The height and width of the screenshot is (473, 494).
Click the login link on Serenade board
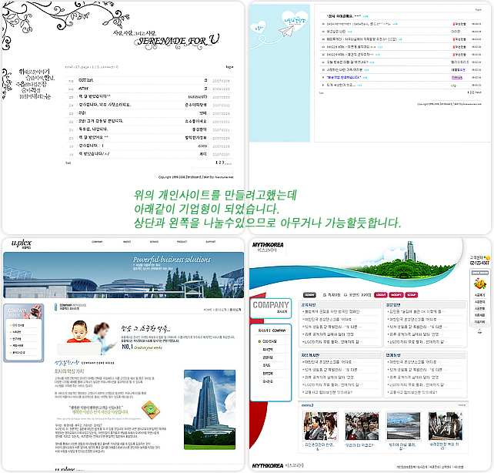coord(229,67)
